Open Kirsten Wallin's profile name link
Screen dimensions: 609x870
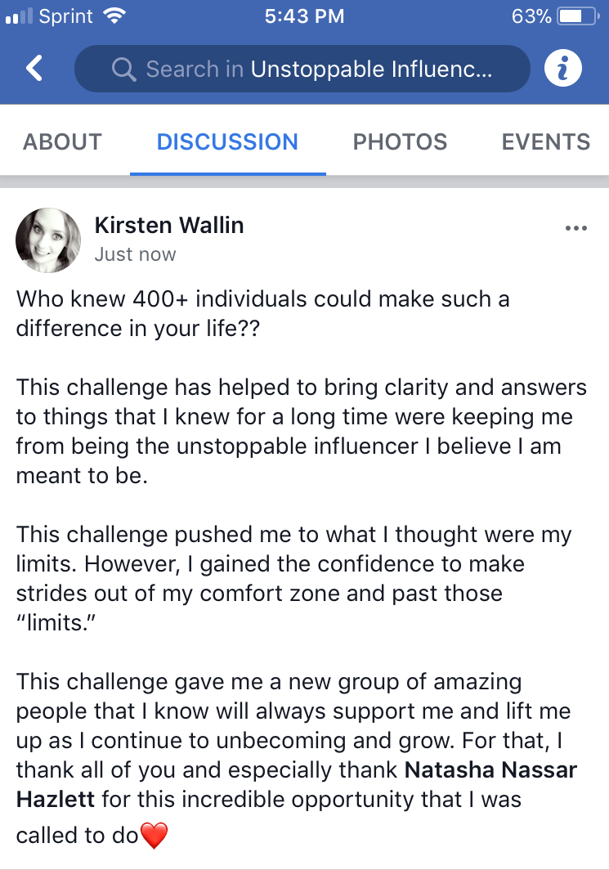coord(169,226)
